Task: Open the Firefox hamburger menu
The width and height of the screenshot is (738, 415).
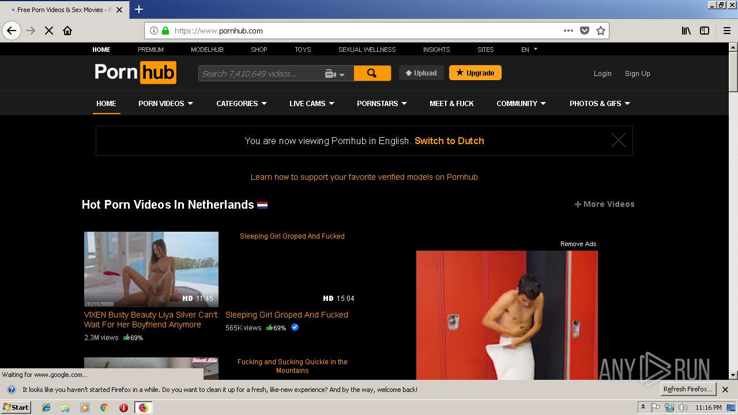Action: click(727, 31)
